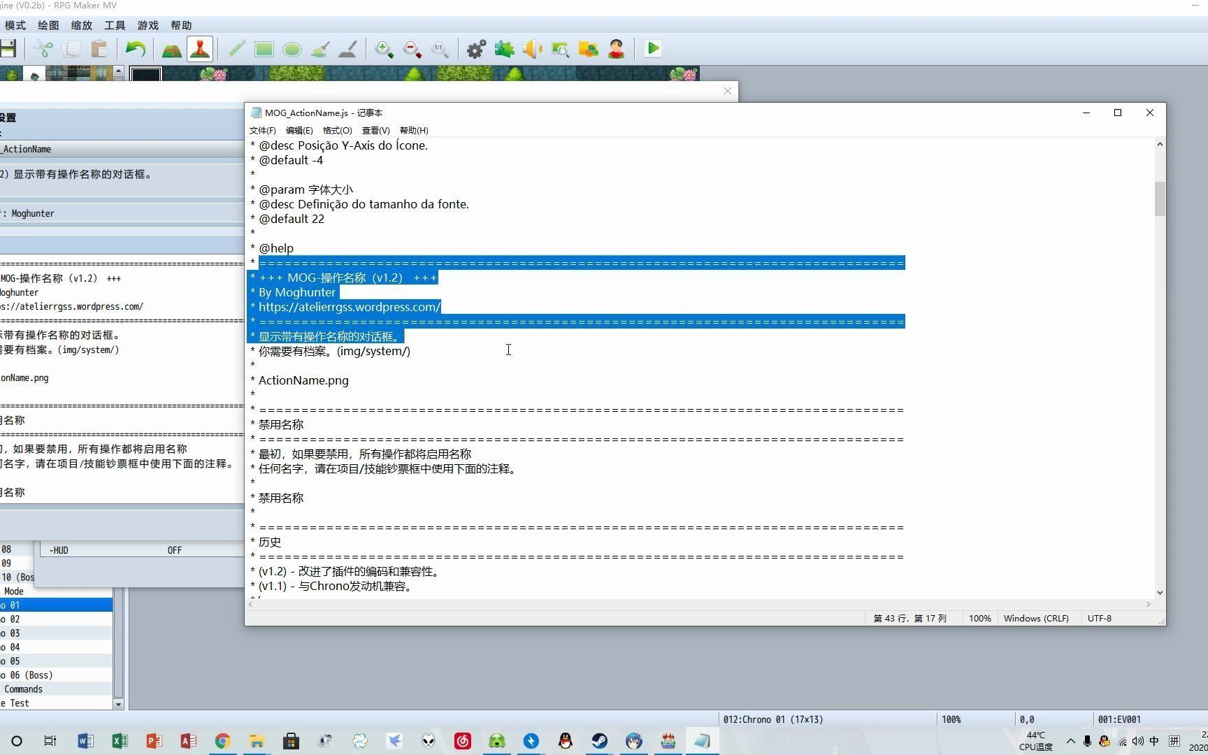Select the Pencil drawing tool
Viewport: 1208px width, 755px height.
[x=236, y=49]
